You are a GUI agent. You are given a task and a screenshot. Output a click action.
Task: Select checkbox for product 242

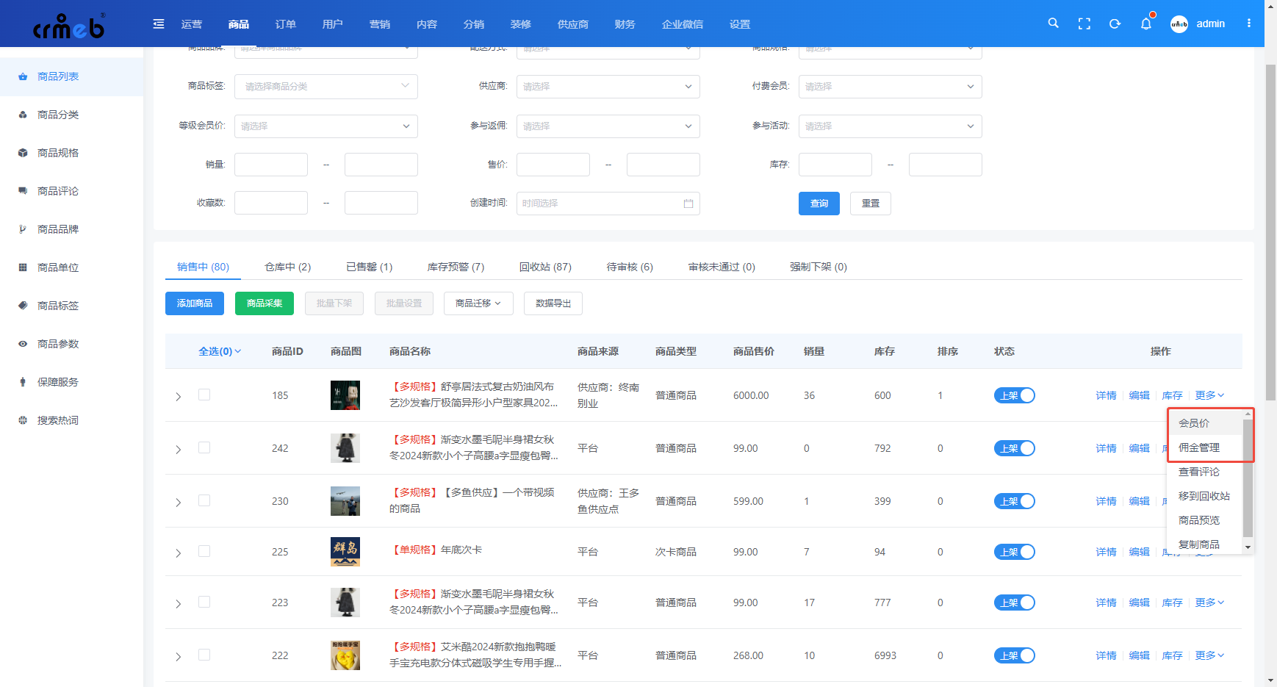click(204, 447)
